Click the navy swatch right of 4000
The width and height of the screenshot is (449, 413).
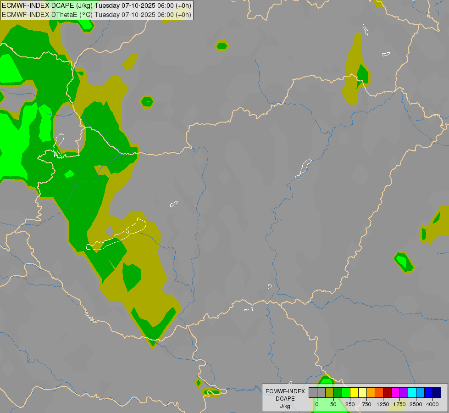[x=437, y=393]
